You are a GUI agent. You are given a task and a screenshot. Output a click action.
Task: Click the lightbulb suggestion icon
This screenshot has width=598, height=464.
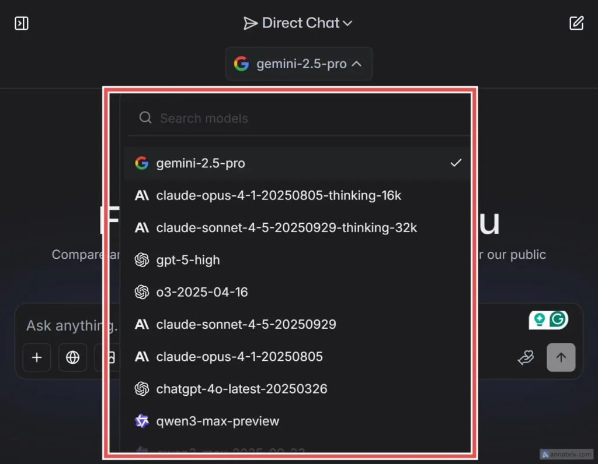(x=540, y=319)
